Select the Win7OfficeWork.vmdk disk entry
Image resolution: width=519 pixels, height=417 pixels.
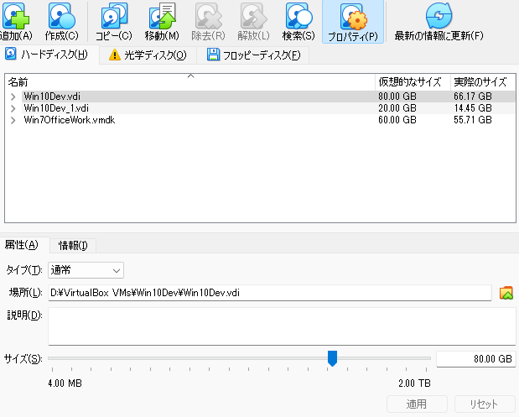(x=70, y=120)
